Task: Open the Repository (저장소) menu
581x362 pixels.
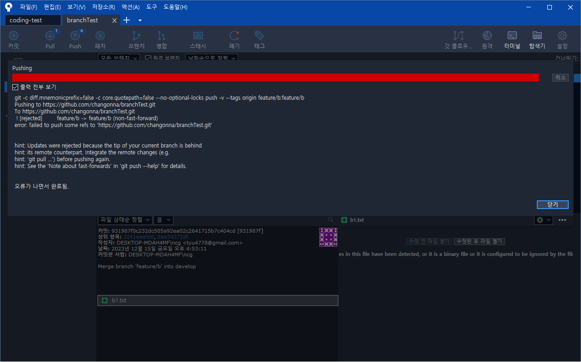Action: pyautogui.click(x=103, y=7)
